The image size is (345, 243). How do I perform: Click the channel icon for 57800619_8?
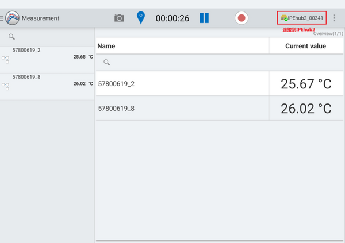coord(6,86)
